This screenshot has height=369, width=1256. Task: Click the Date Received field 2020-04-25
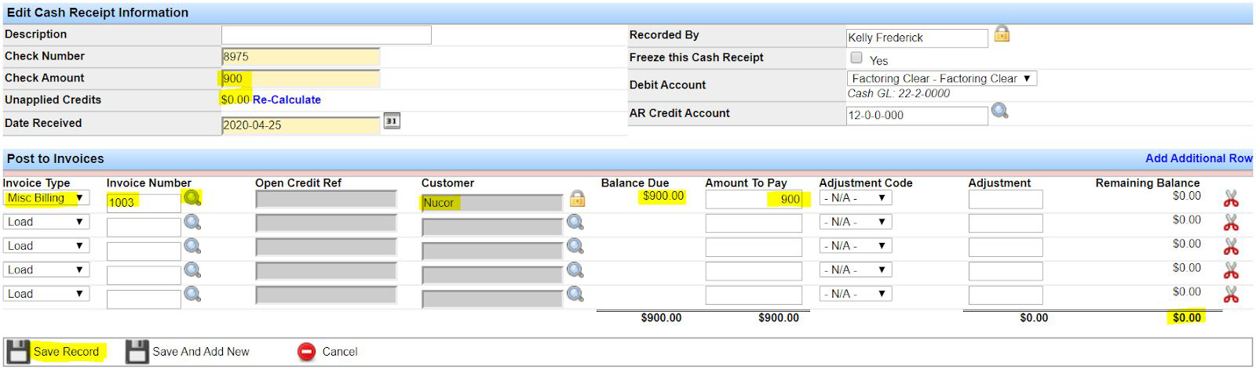[301, 125]
